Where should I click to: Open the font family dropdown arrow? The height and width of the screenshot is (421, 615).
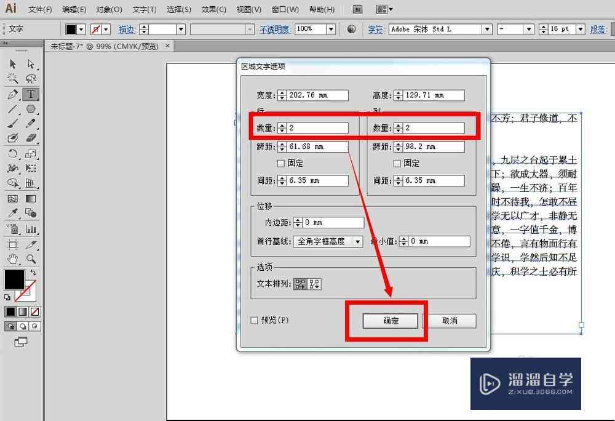tap(487, 29)
